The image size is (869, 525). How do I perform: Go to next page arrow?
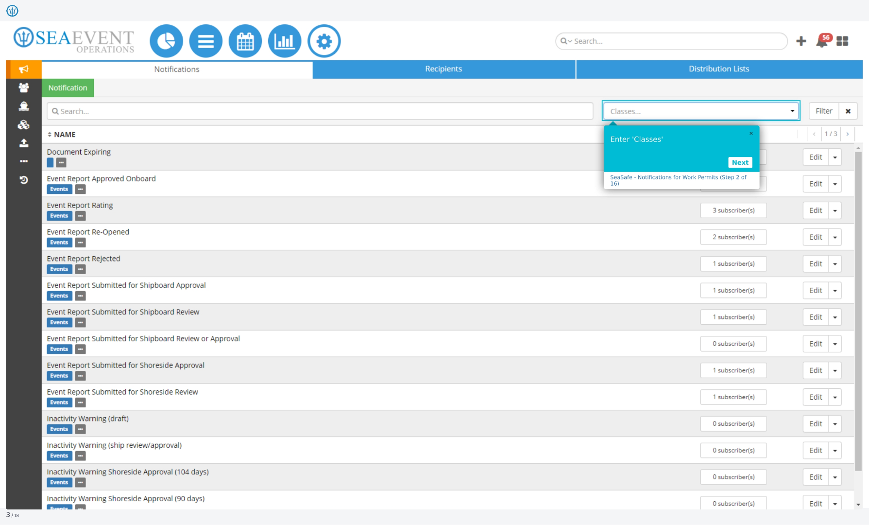pos(848,134)
